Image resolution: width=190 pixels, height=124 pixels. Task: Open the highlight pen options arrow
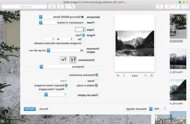pos(67,7)
